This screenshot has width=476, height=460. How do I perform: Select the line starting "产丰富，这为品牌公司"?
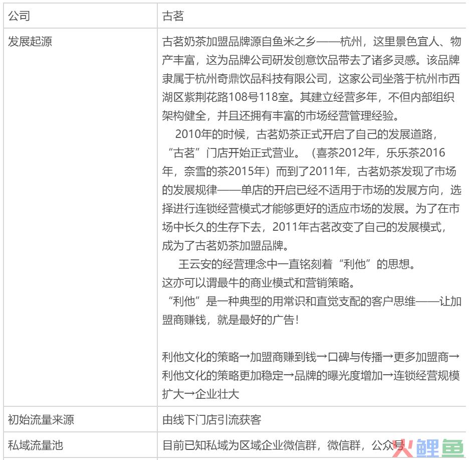pos(311,60)
